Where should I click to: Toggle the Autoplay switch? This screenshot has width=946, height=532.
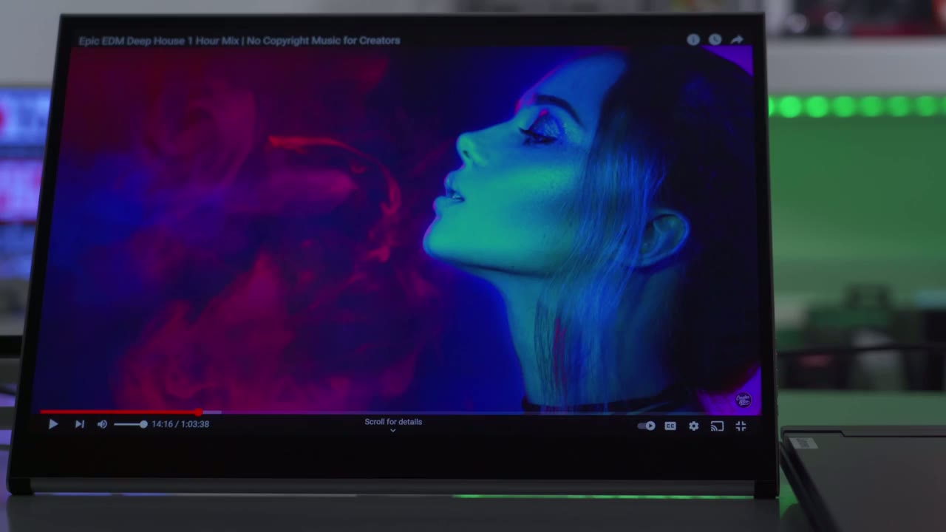[647, 426]
